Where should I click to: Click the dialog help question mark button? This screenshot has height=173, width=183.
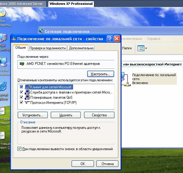click(110, 39)
